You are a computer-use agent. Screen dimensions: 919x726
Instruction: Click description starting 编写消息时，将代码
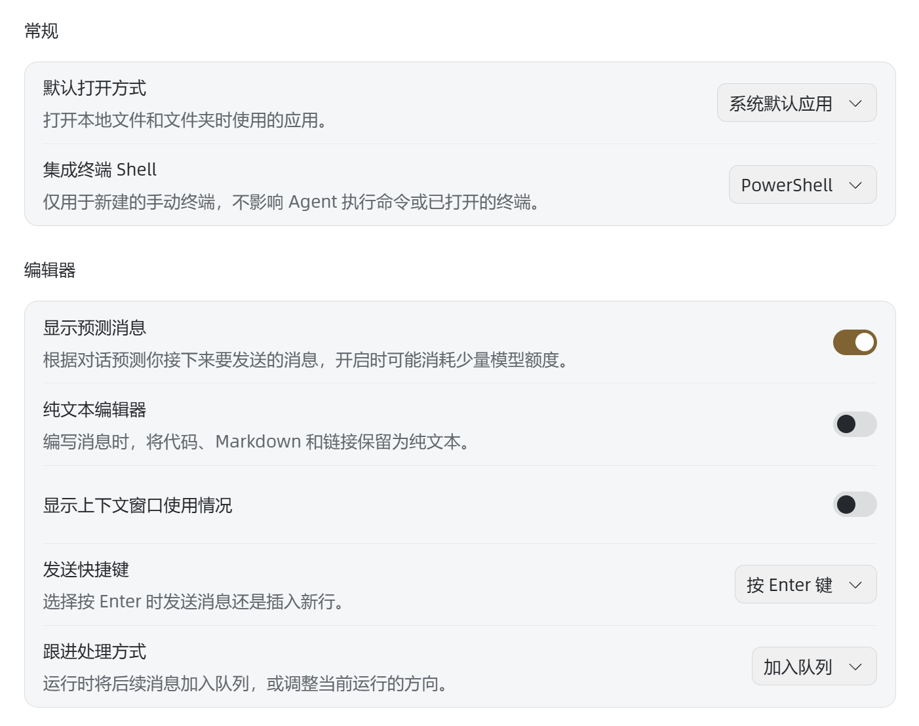pyautogui.click(x=257, y=442)
